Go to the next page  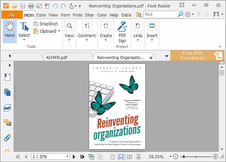tap(75, 157)
